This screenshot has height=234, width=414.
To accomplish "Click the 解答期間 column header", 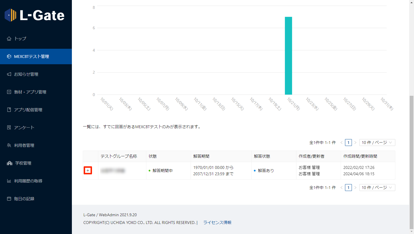I will 201,156.
